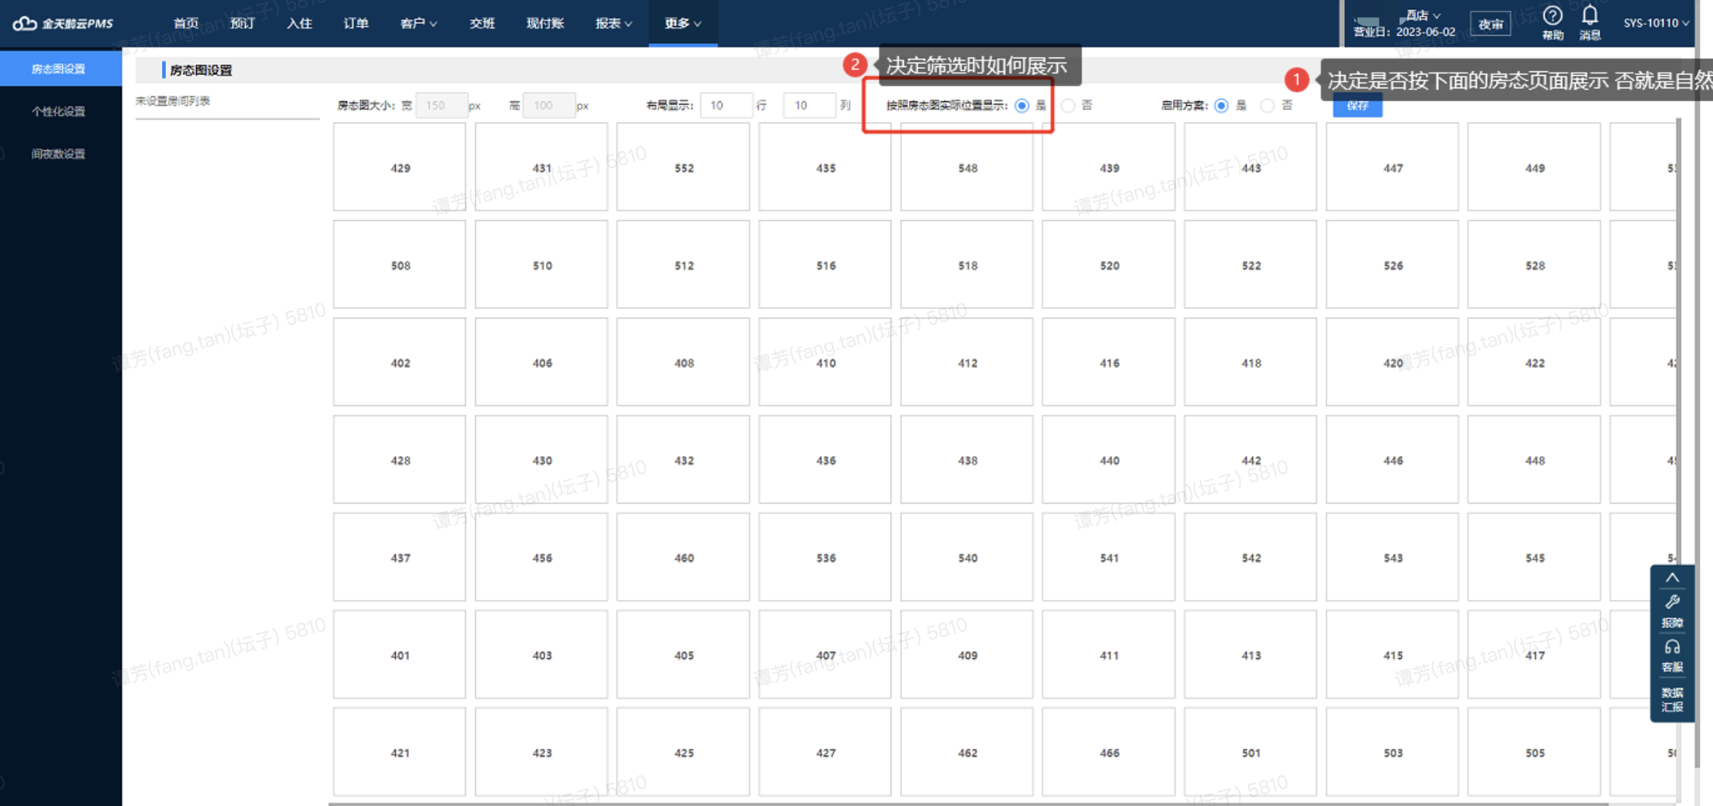Viewport: 1713px width, 806px height.
Task: Select room tile 516
Action: (825, 265)
